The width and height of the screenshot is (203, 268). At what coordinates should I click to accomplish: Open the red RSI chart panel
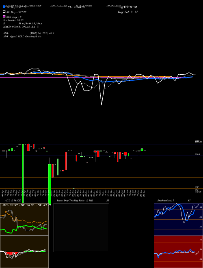tap(178, 252)
